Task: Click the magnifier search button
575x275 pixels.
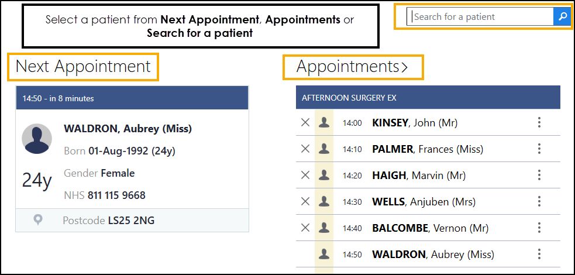Action: [562, 17]
